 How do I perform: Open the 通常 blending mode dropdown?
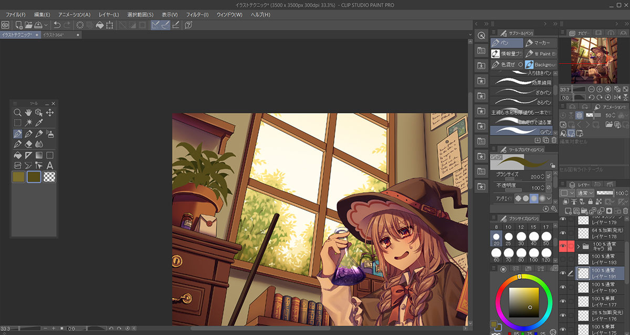(584, 193)
